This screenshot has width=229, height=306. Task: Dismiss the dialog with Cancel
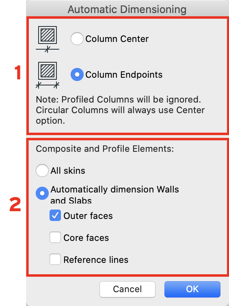[x=127, y=289]
